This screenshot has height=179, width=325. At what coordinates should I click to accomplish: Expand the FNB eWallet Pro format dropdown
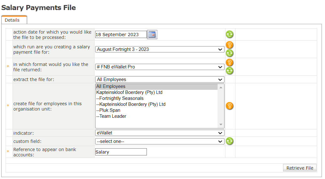coord(159,67)
